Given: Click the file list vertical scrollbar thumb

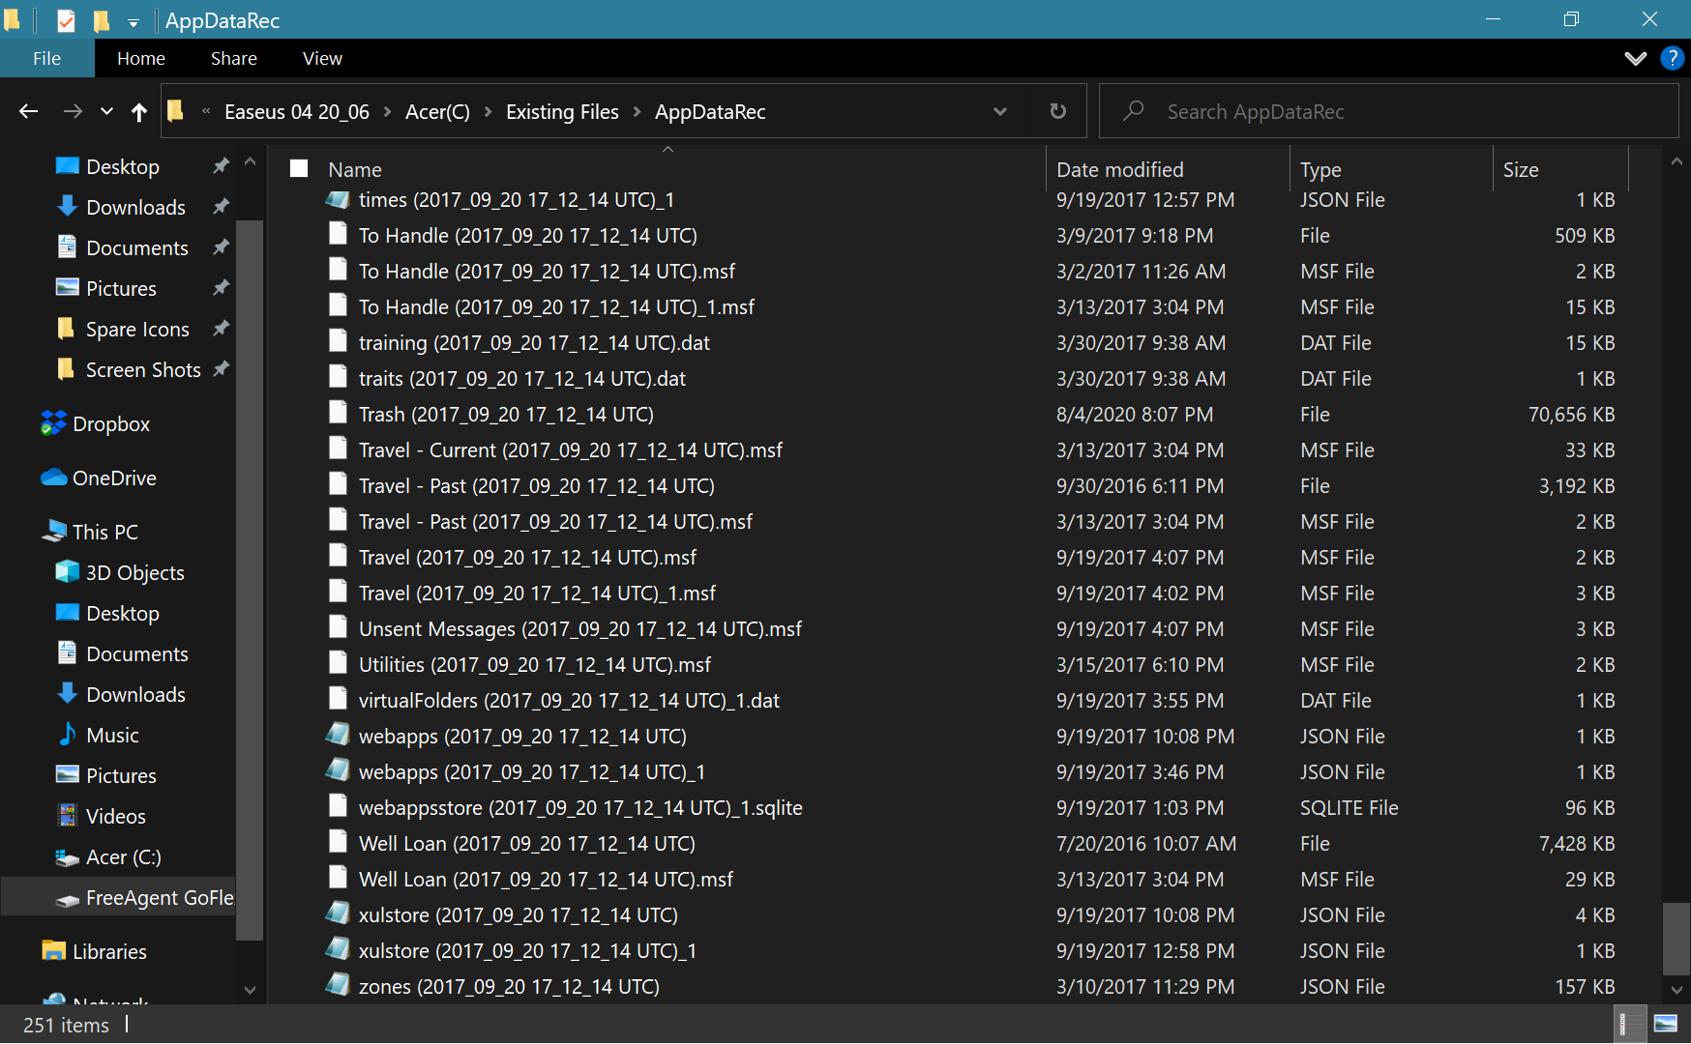Looking at the screenshot, I should coord(1676,939).
